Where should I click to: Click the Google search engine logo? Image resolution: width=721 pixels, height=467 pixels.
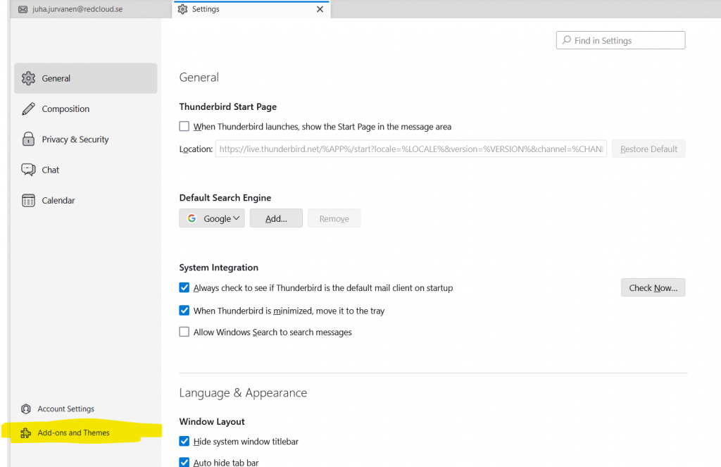(x=191, y=218)
